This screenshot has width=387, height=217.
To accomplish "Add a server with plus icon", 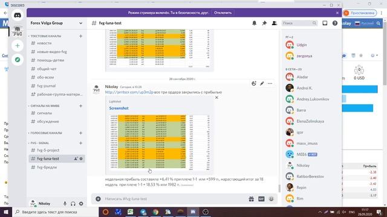I will click(x=18, y=46).
